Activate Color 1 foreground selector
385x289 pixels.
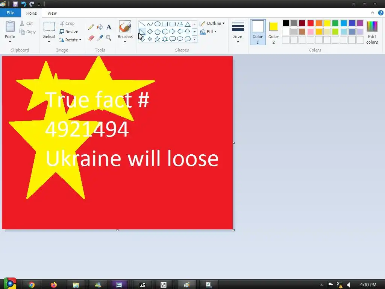tap(258, 32)
